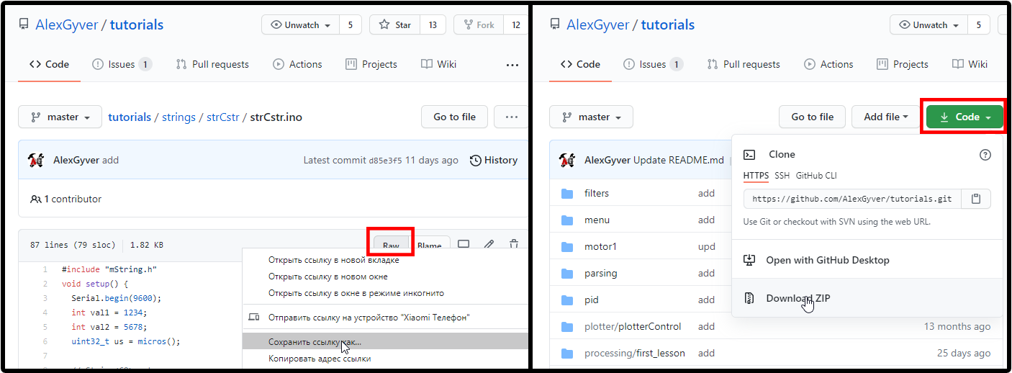Viewport: 1012px width, 373px height.
Task: Click Open with GitHub Desktop
Action: 867,260
